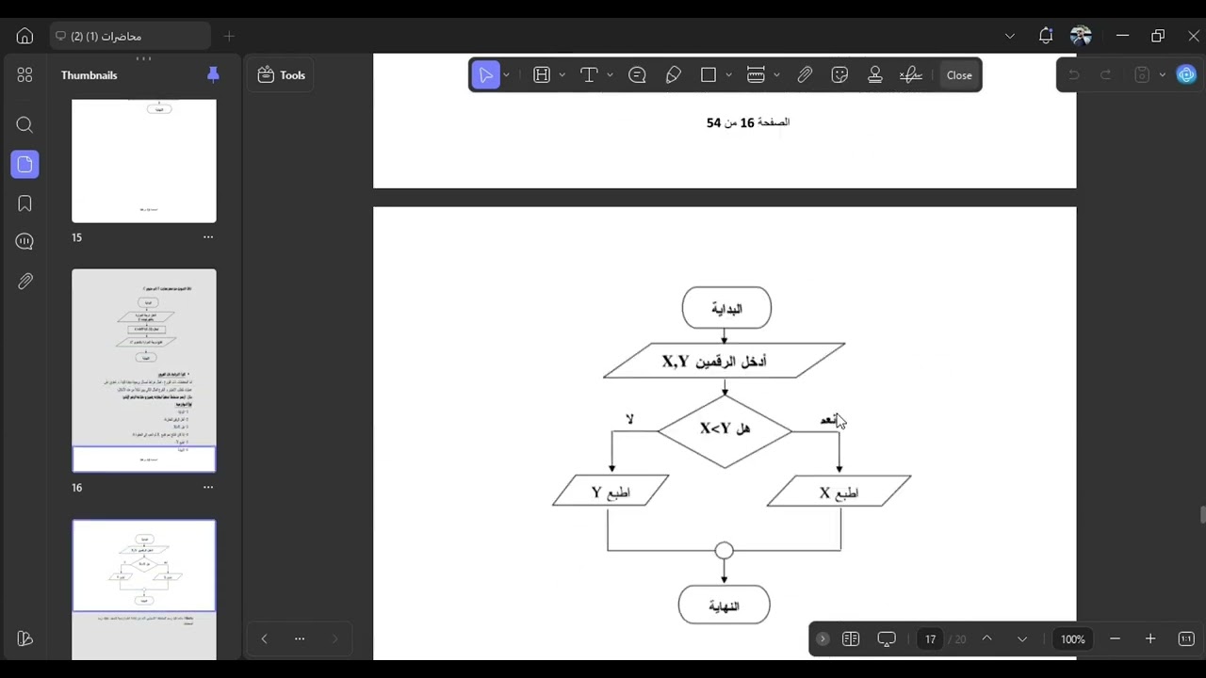
Task: Select the Thumbnails page icon in the sidebar
Action: pos(24,165)
